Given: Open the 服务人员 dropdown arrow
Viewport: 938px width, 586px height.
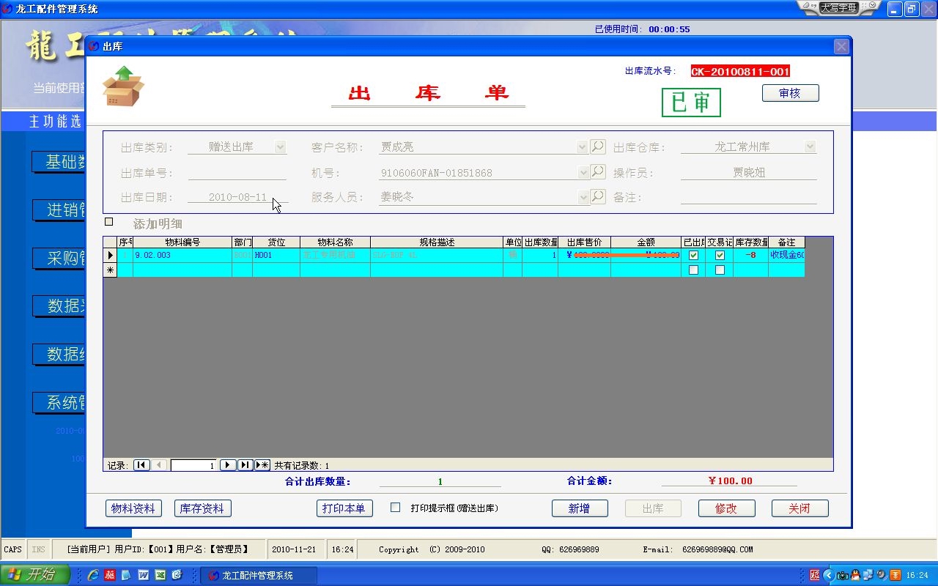Looking at the screenshot, I should click(x=583, y=197).
